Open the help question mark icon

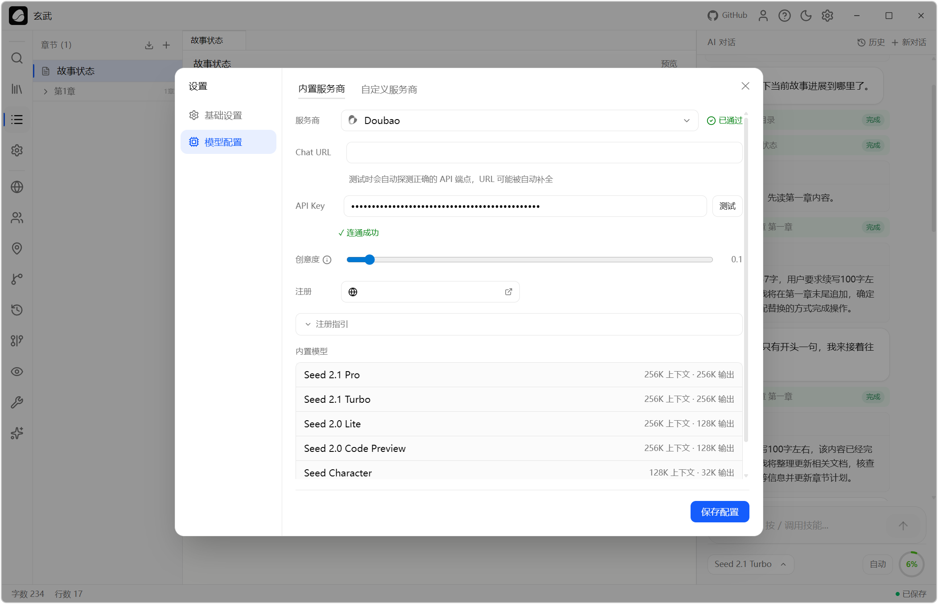785,16
